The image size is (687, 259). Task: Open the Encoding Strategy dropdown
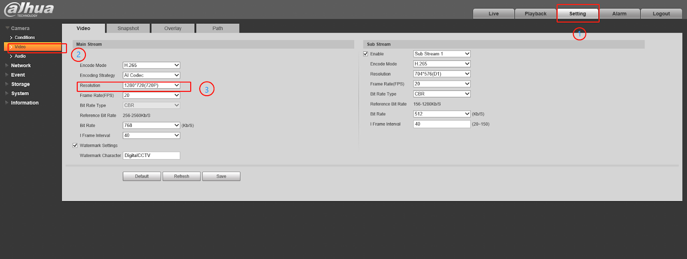[x=151, y=75]
